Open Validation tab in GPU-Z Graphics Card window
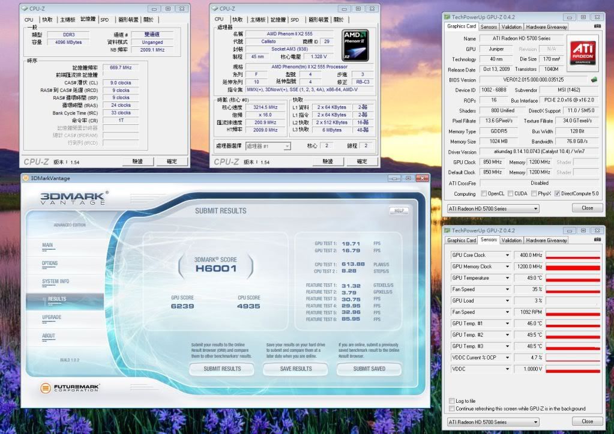Viewport: 614px width, 434px height. coord(511,26)
